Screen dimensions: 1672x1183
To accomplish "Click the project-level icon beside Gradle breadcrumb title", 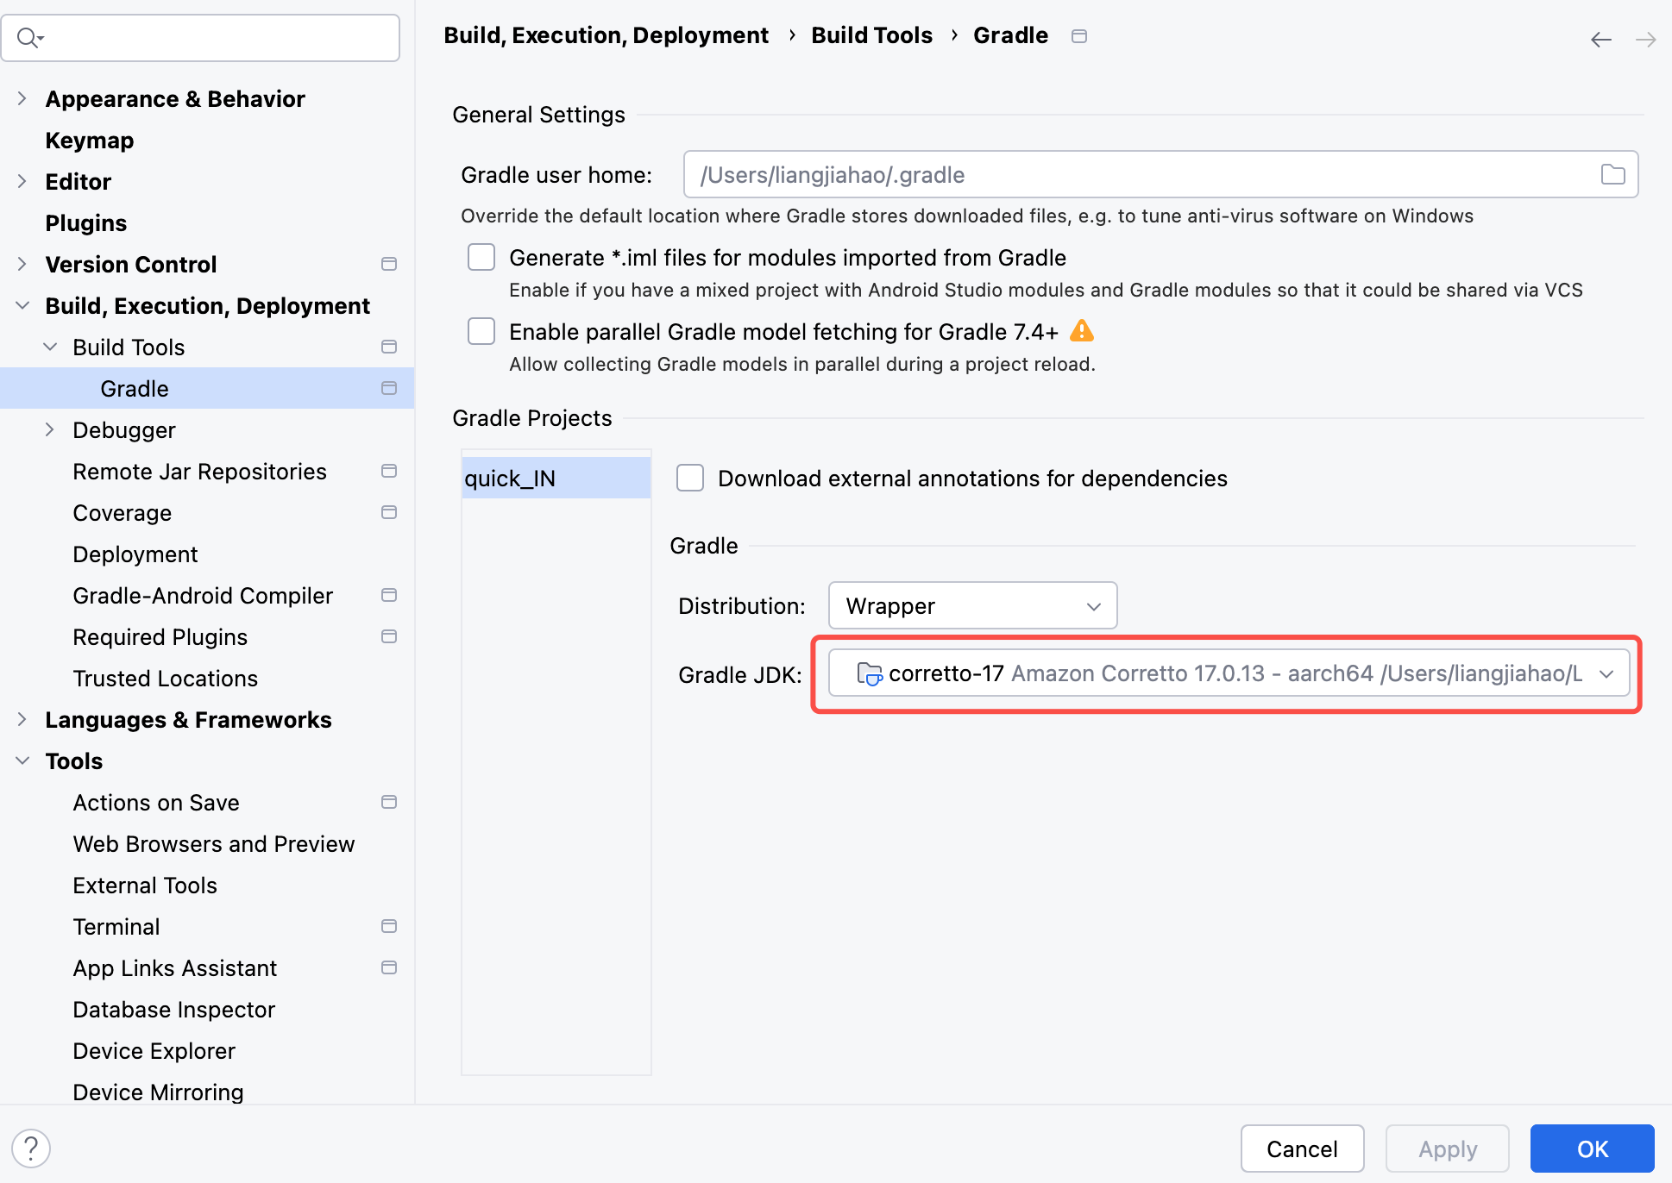I will pyautogui.click(x=1078, y=36).
